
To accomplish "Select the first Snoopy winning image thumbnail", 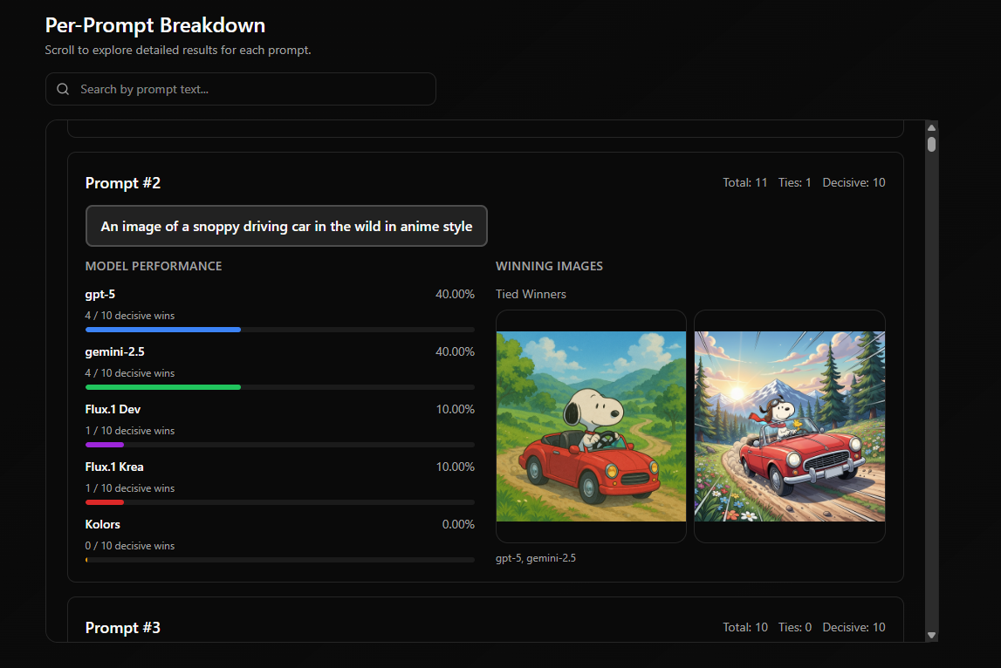I will 591,426.
